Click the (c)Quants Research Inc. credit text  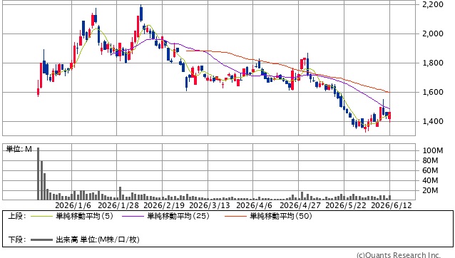point(399,255)
